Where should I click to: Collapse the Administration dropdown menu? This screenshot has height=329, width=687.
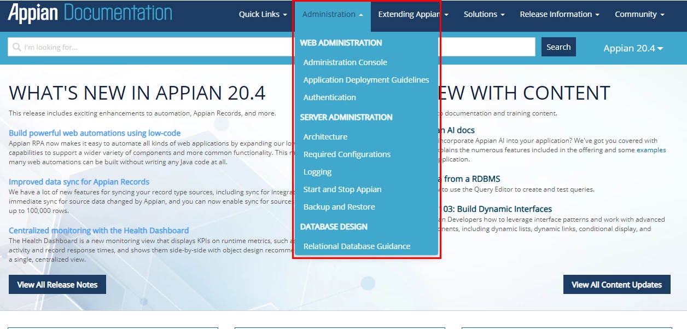click(x=333, y=14)
